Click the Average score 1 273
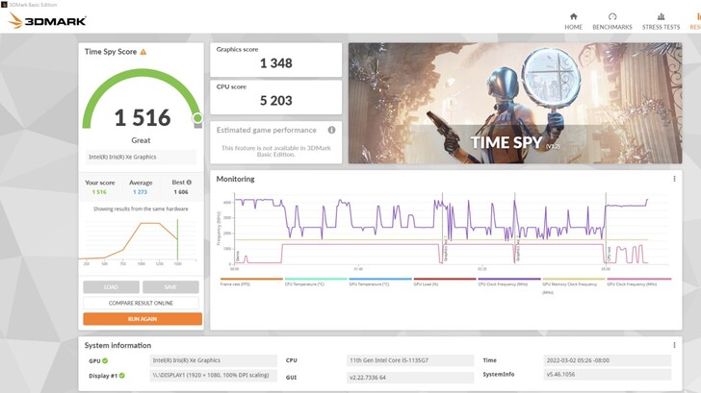Image resolution: width=701 pixels, height=393 pixels. point(140,192)
